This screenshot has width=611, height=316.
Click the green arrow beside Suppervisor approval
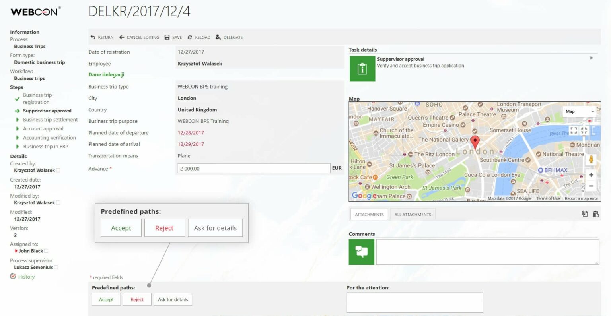point(17,111)
